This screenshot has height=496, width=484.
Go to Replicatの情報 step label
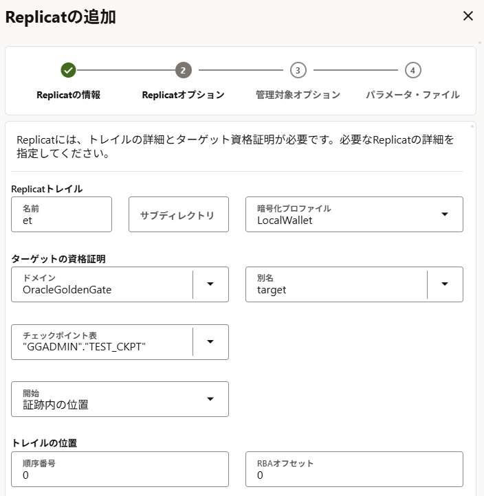[x=68, y=95]
